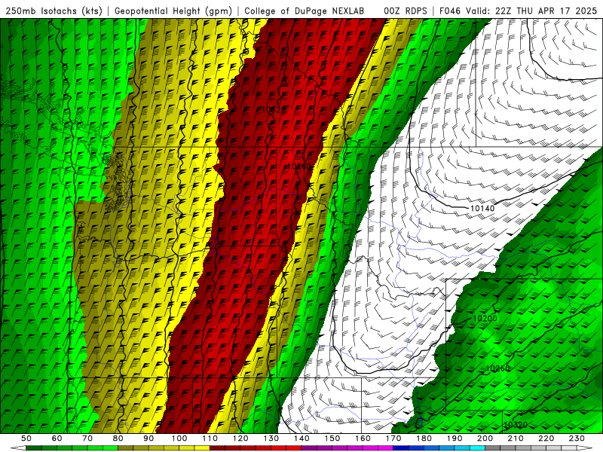This screenshot has width=603, height=452.
Task: Click the 120 value on color scale
Action: (x=240, y=438)
